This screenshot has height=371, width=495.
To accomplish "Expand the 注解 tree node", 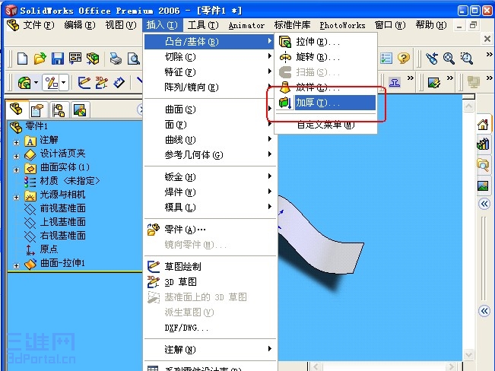I will [16, 142].
